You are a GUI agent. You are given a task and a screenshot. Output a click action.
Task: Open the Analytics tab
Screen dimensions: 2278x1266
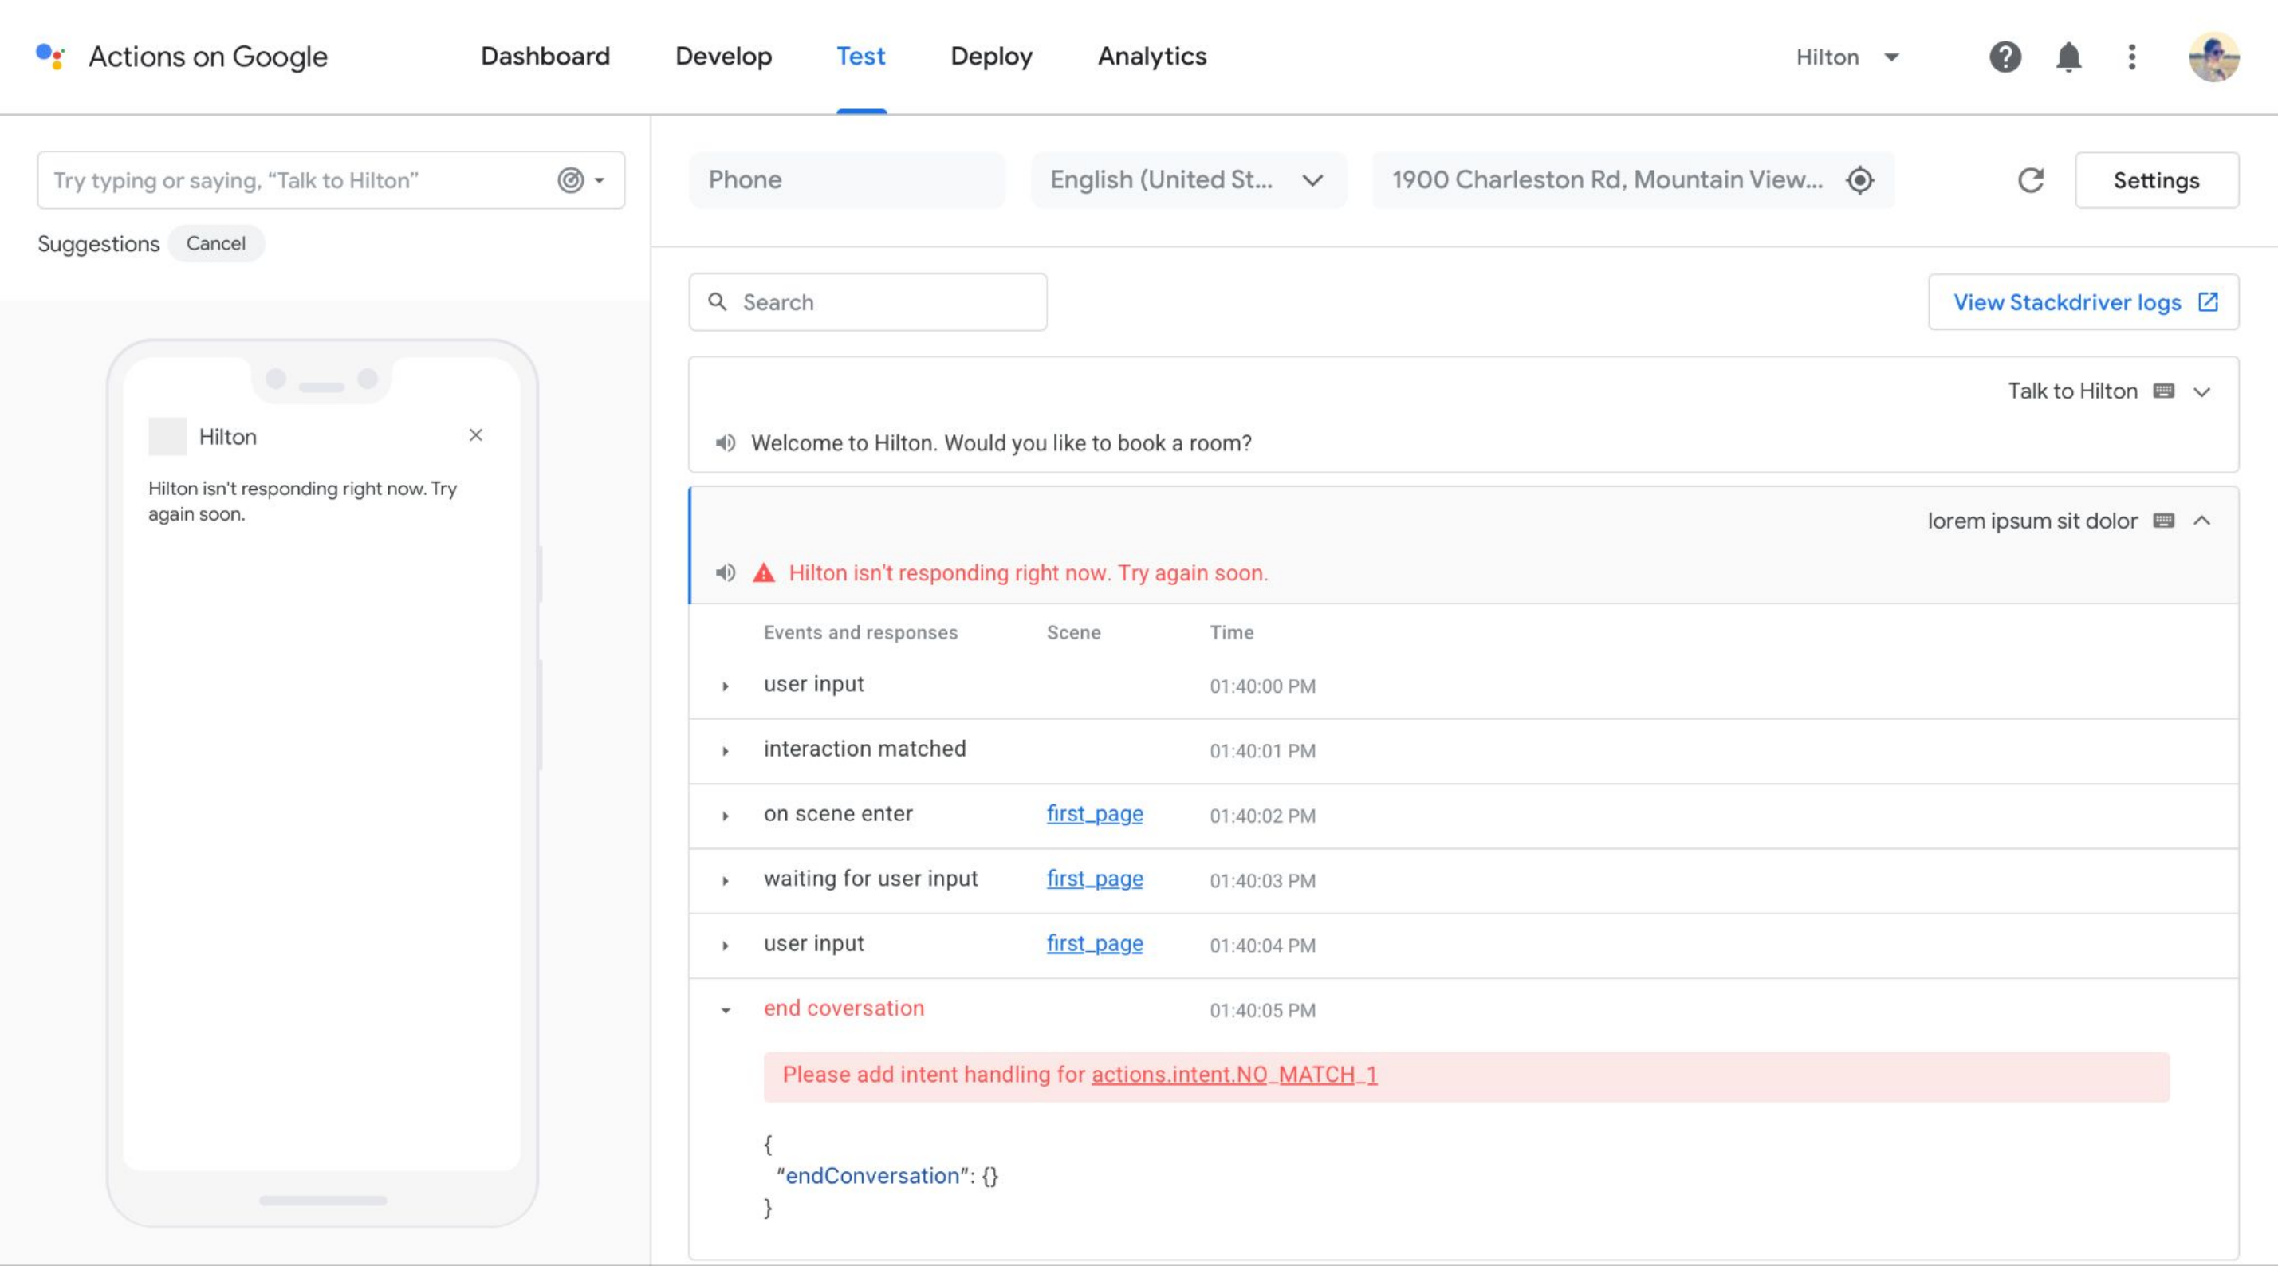tap(1152, 57)
